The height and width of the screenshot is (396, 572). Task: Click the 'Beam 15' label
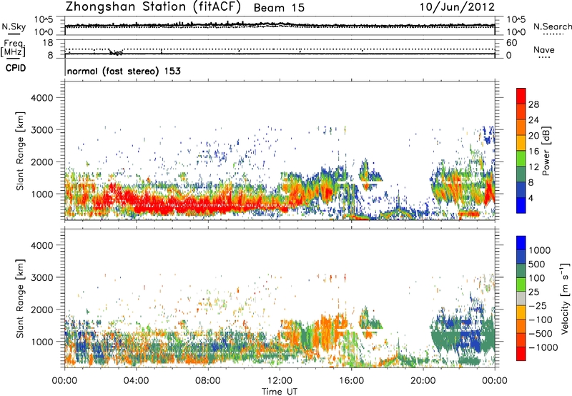point(279,8)
